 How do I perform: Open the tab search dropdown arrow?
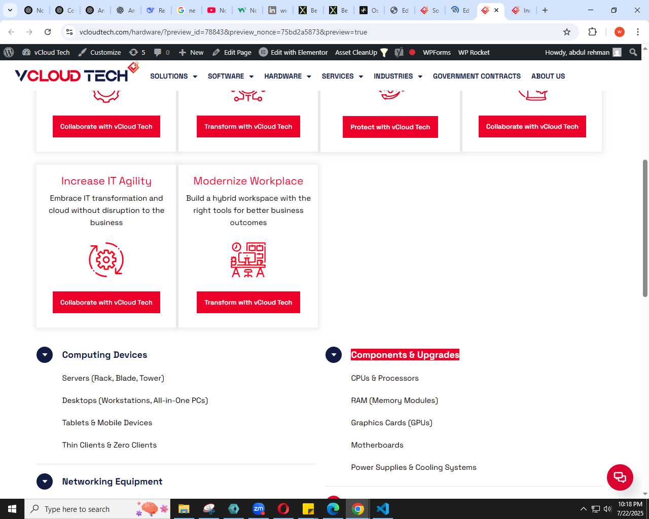[10, 10]
